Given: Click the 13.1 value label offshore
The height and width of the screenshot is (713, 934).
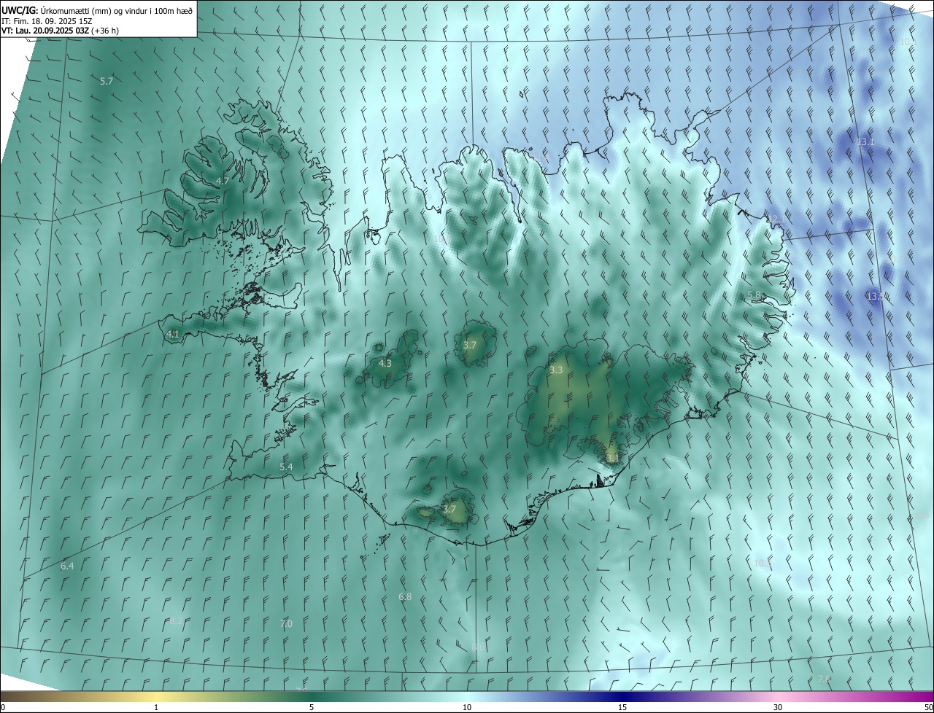Looking at the screenshot, I should click(x=865, y=141).
